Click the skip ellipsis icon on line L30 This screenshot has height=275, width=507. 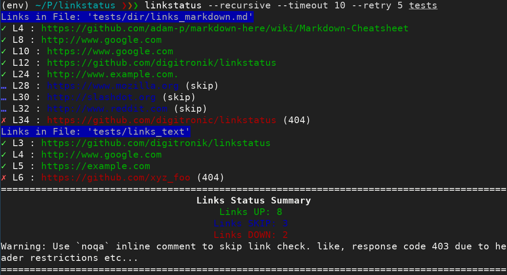coord(4,97)
